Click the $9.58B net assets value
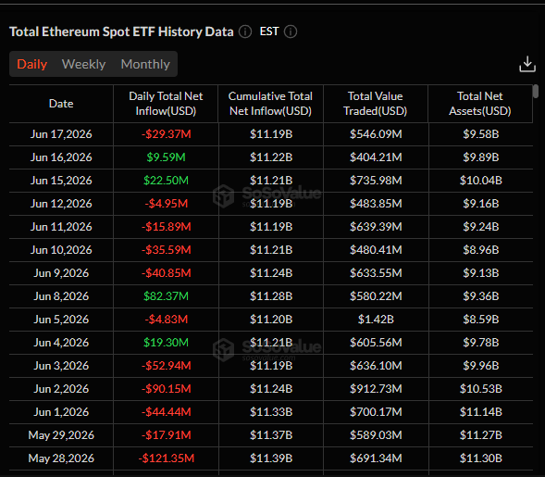The image size is (545, 477). (x=481, y=134)
